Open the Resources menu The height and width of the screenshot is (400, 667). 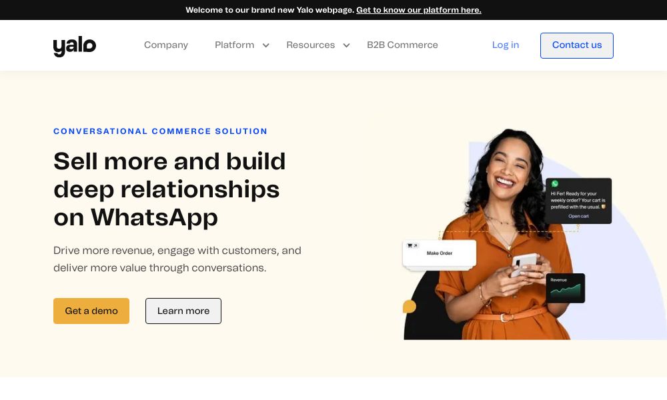click(x=311, y=45)
